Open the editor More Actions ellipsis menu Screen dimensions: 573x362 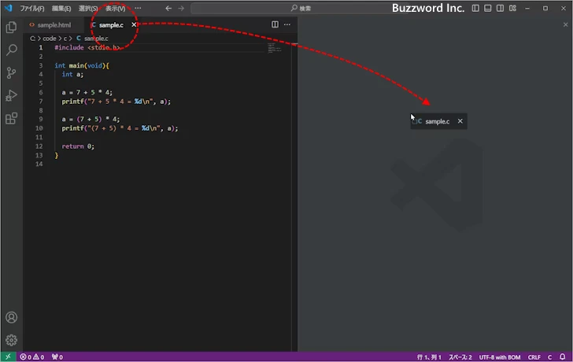pyautogui.click(x=287, y=24)
